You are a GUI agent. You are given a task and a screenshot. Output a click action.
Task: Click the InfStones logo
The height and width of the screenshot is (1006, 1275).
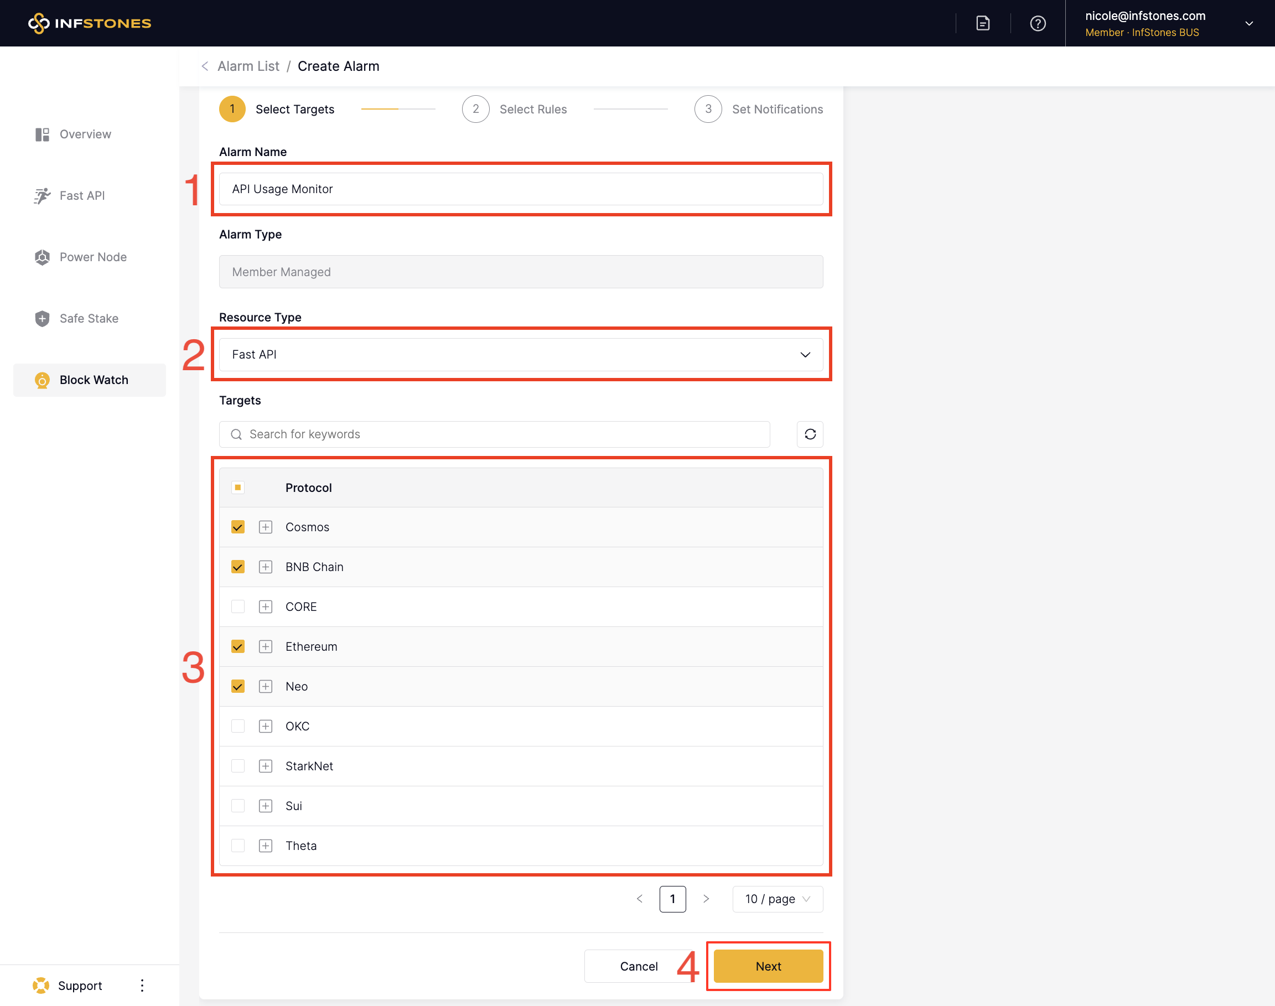point(90,23)
